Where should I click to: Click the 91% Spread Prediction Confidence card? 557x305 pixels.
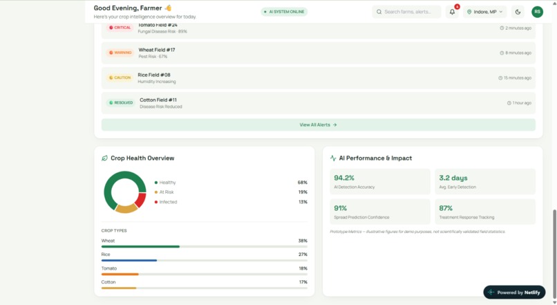coord(379,212)
